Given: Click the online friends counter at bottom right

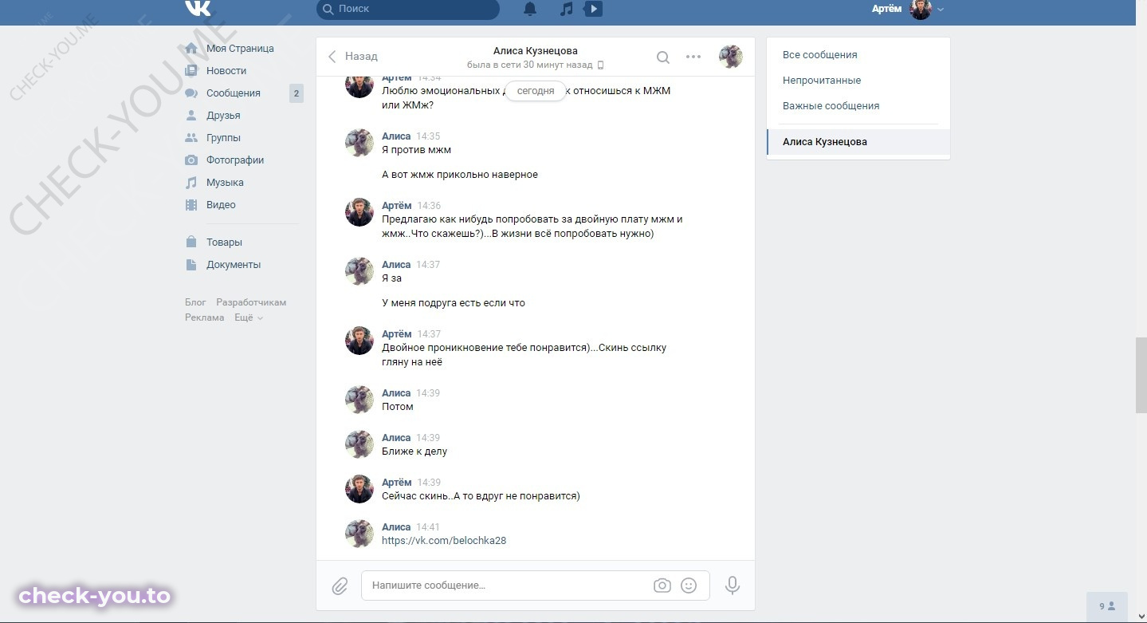Looking at the screenshot, I should coord(1107,606).
